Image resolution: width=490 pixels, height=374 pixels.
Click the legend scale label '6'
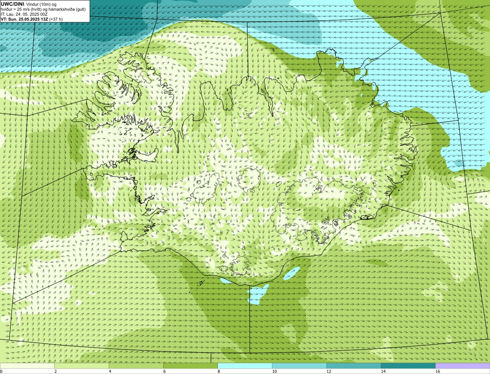coord(164,371)
